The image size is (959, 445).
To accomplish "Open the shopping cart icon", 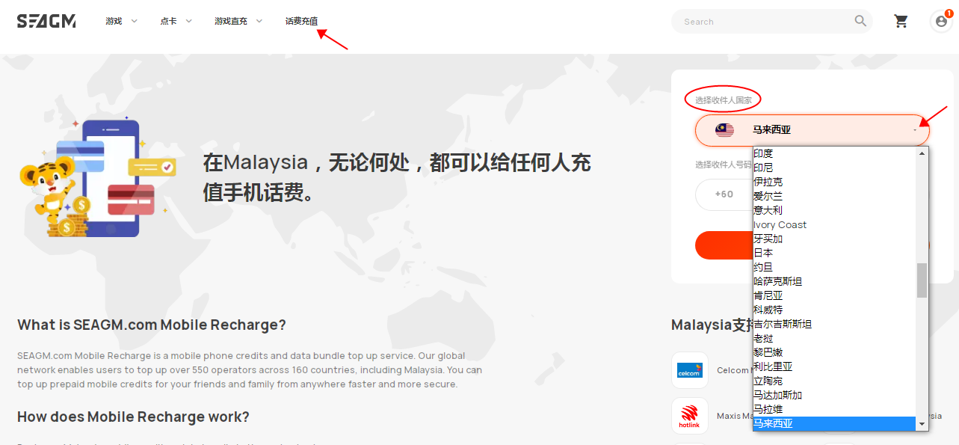I will tap(901, 21).
